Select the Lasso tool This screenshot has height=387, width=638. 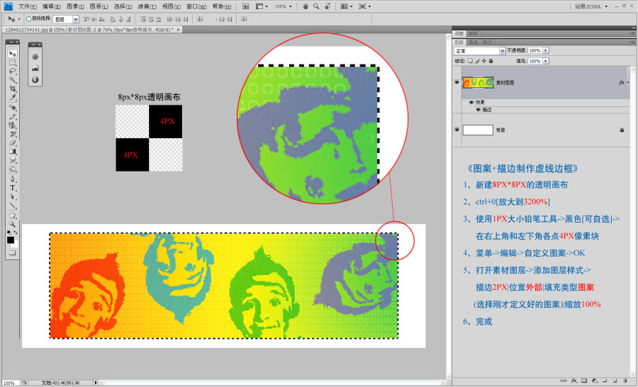pos(13,71)
